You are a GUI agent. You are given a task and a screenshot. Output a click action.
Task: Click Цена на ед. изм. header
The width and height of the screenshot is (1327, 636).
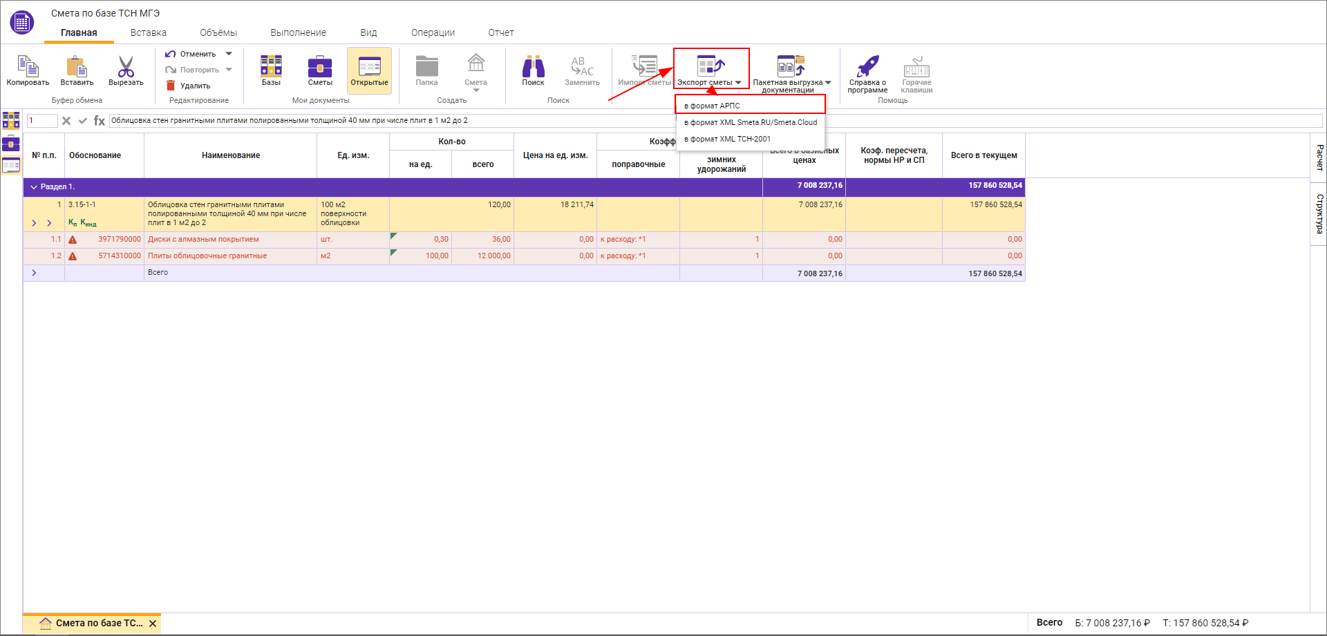[x=555, y=155]
